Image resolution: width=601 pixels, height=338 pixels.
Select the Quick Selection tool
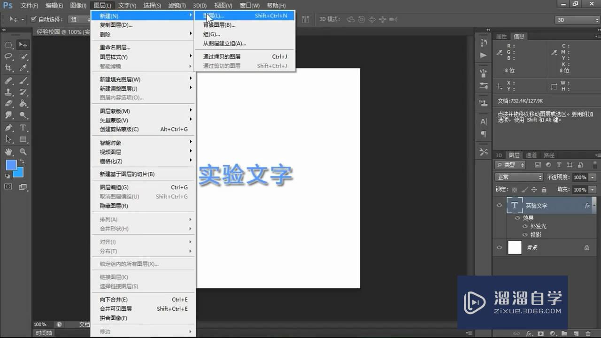point(23,56)
